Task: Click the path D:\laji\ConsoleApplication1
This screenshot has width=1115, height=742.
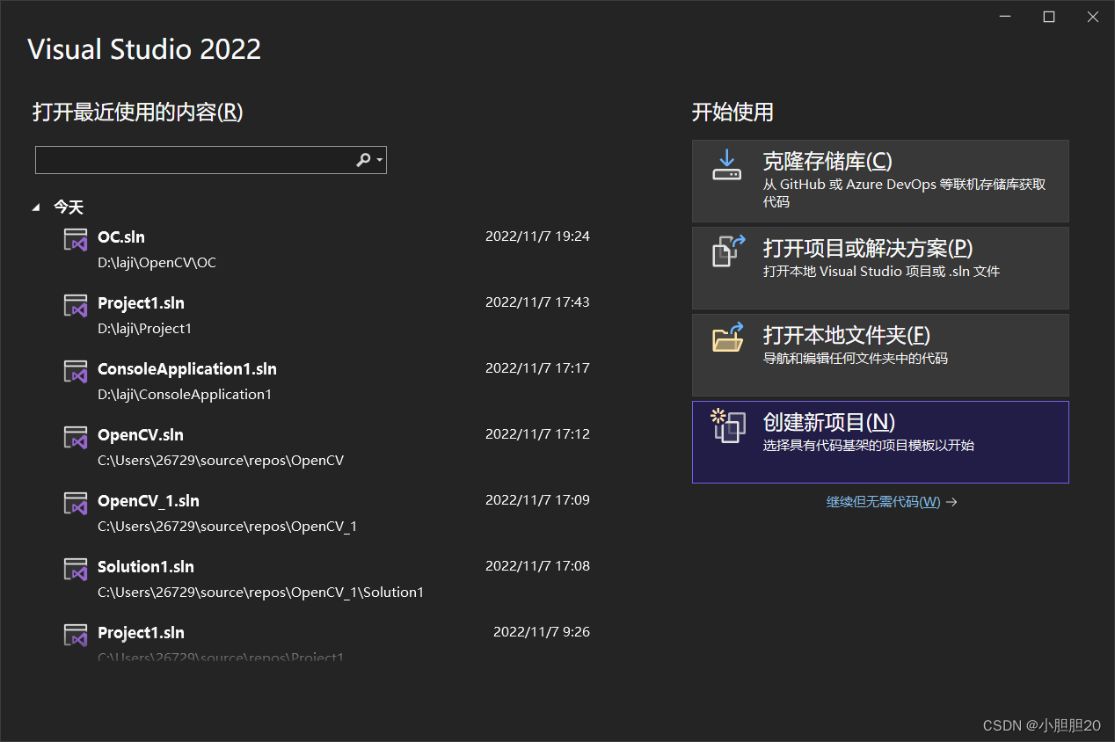Action: tap(185, 395)
